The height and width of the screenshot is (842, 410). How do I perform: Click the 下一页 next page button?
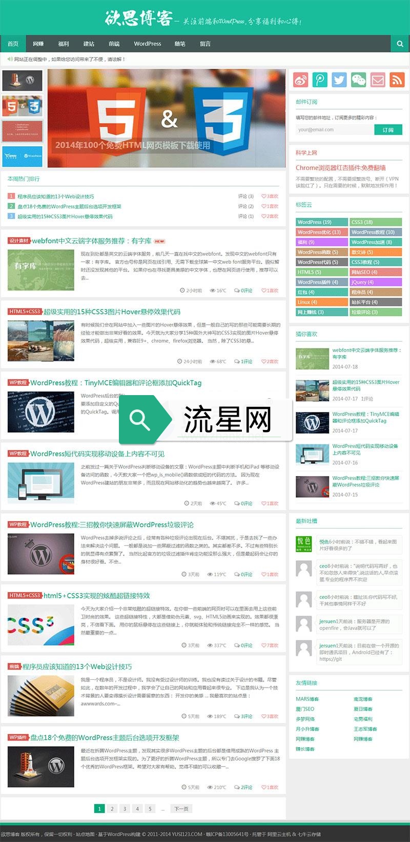(x=181, y=809)
